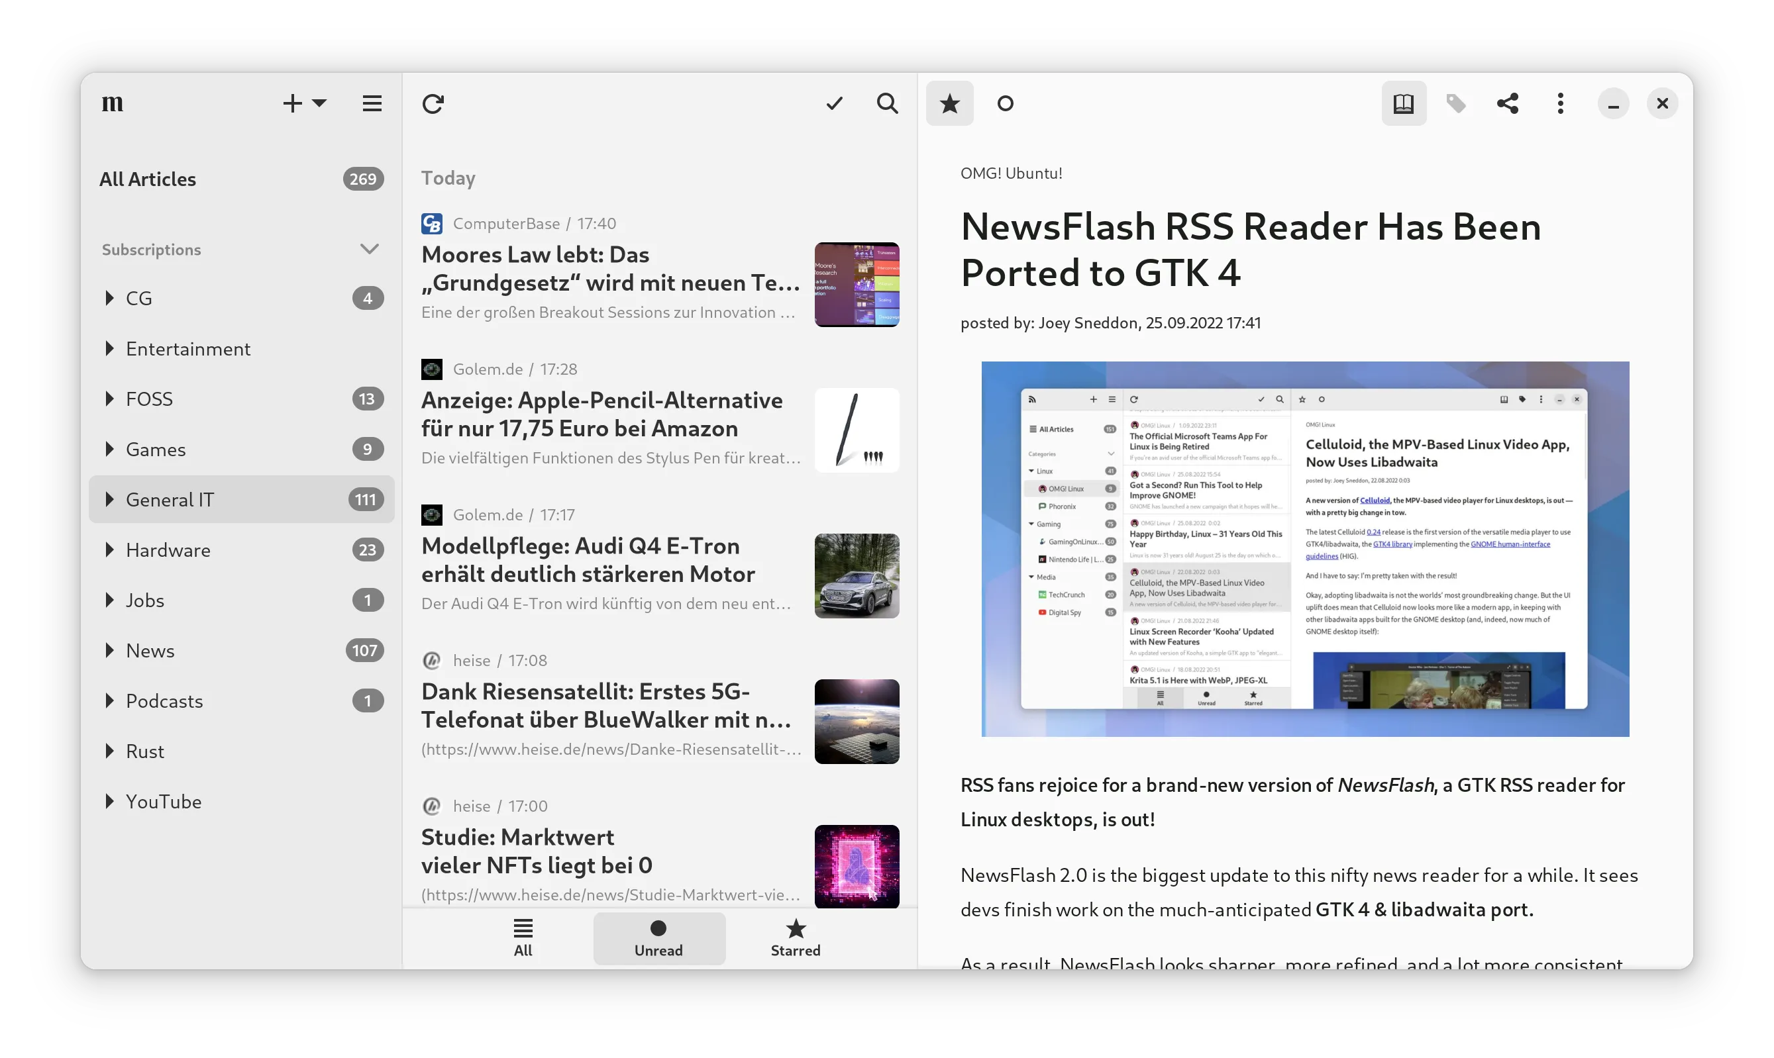Viewport: 1774px width, 1058px height.
Task: Open the three-dot article menu
Action: [x=1560, y=103]
